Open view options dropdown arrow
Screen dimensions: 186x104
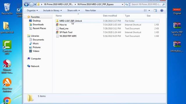[149, 10]
